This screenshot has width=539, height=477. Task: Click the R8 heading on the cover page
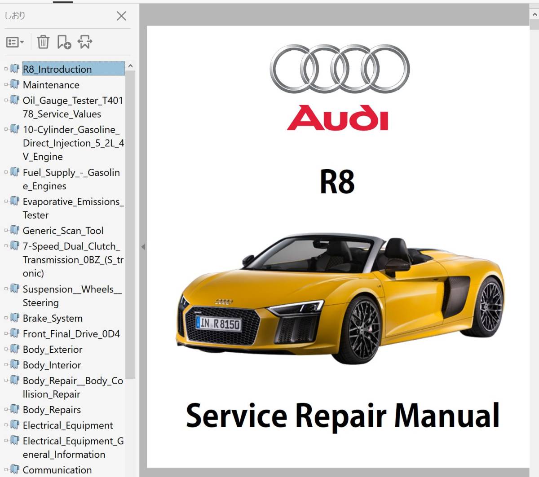coord(337,182)
